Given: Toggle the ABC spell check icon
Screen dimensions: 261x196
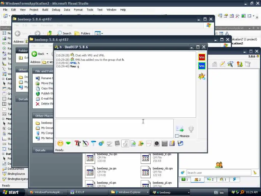Looking at the screenshot, I should coord(109,143).
